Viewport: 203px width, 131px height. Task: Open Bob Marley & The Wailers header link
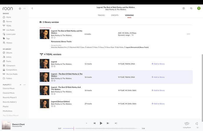(x=116, y=10)
